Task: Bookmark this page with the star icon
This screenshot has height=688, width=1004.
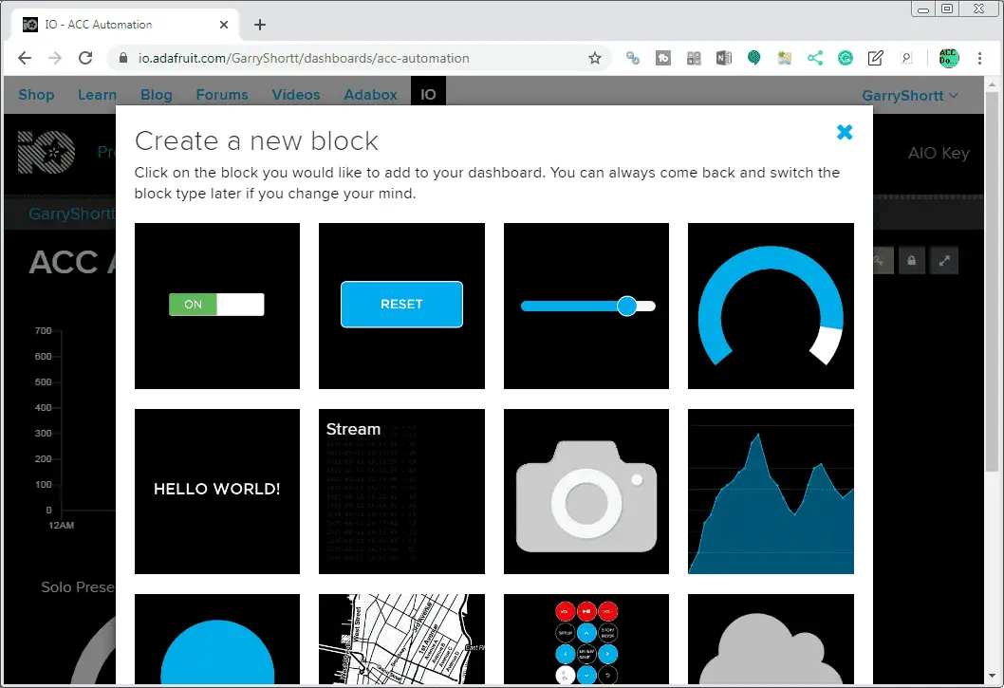Action: [x=595, y=58]
